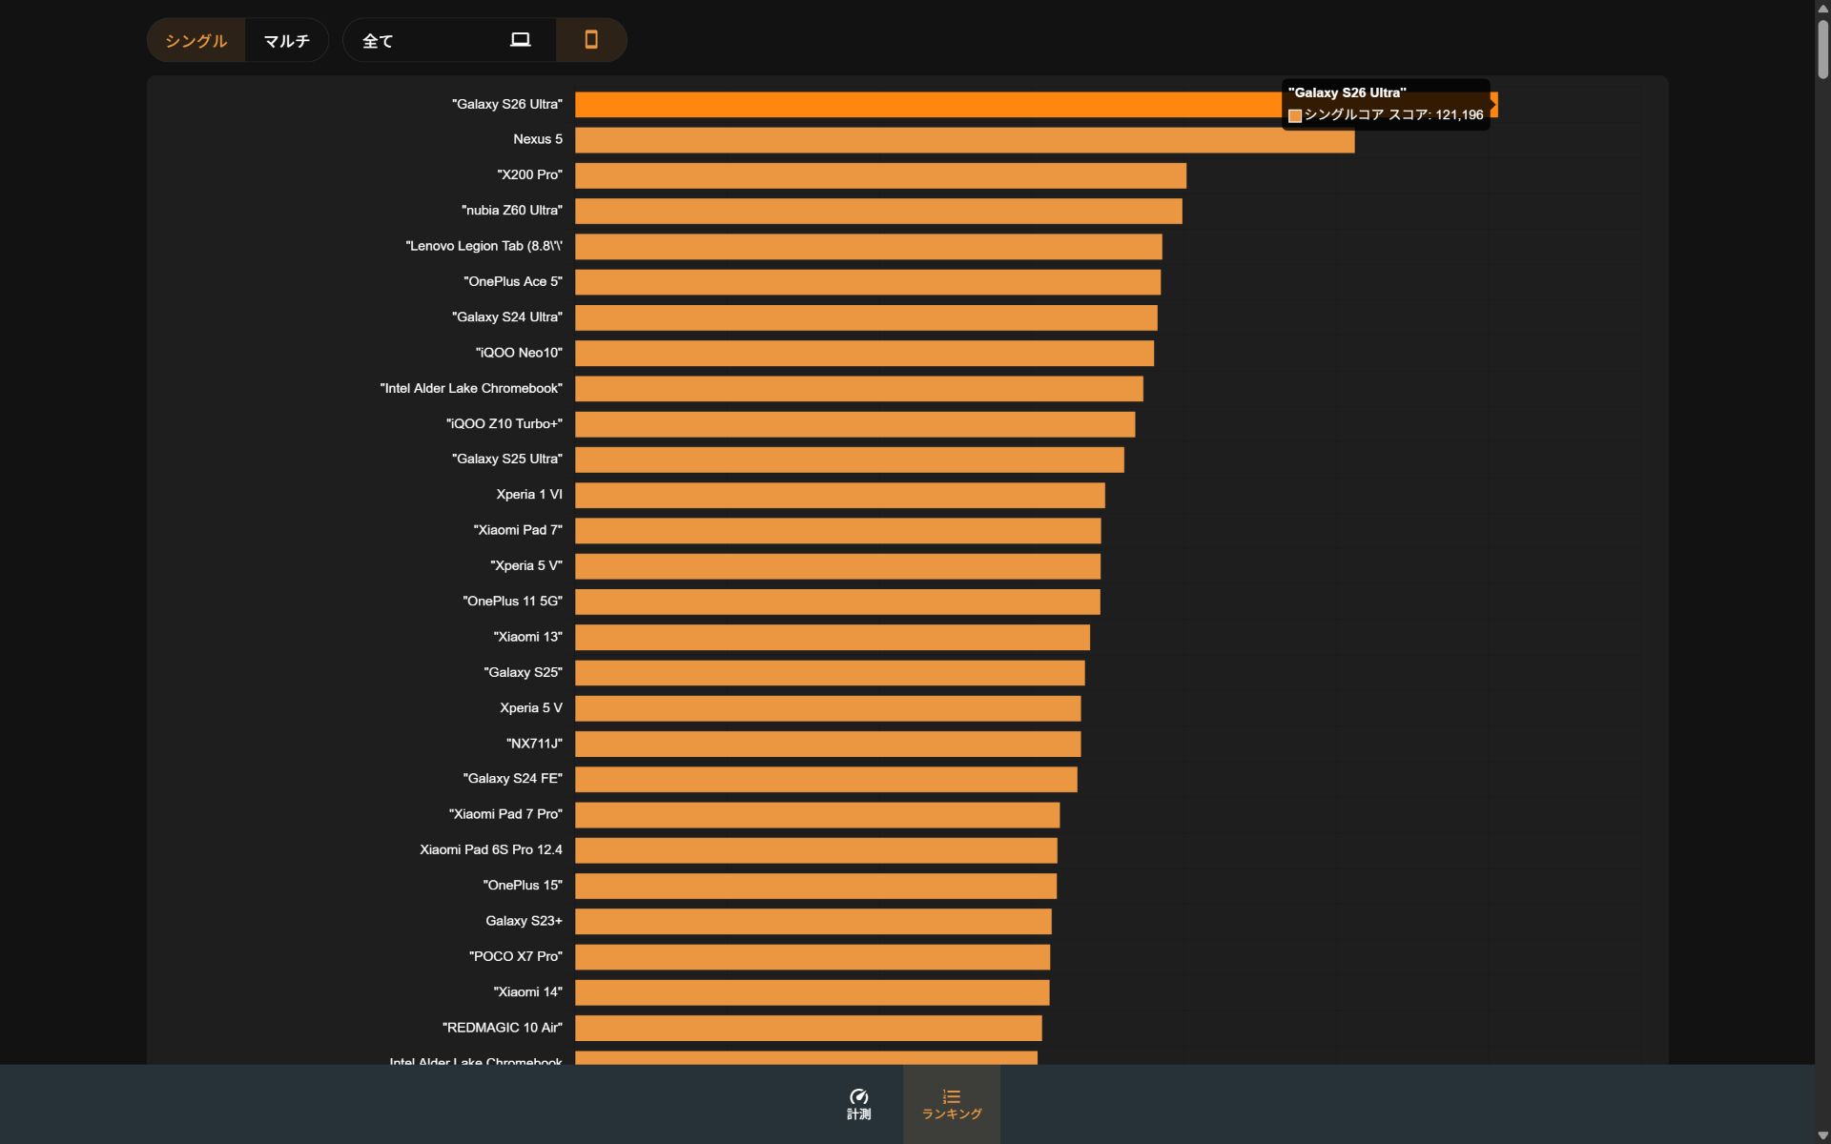The image size is (1831, 1144).
Task: Filter ranking by laptop icon
Action: pyautogui.click(x=520, y=40)
